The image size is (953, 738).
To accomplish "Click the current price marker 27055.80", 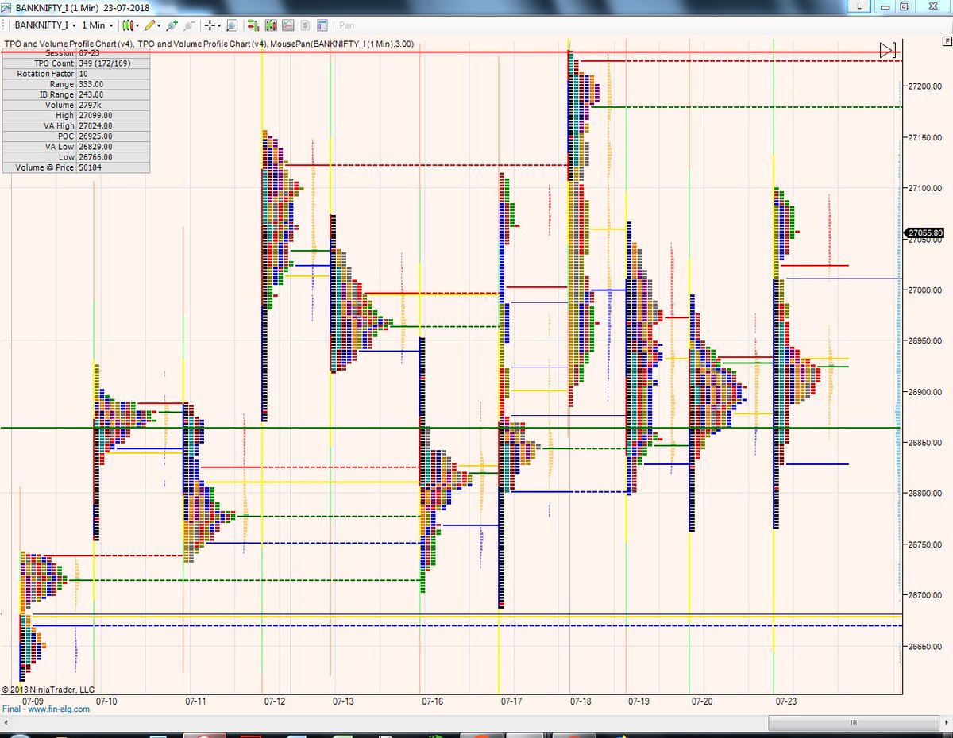I will [x=925, y=233].
